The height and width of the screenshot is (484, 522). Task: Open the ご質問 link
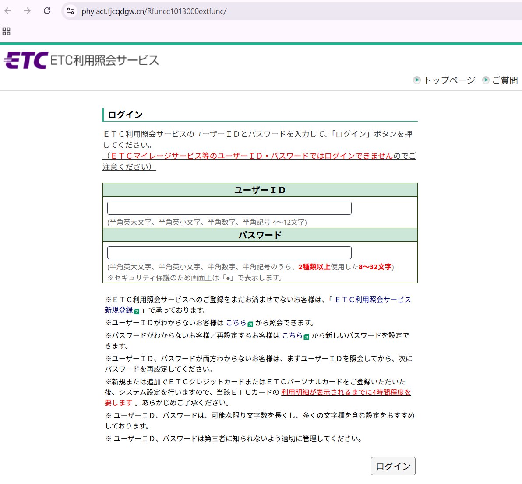pos(504,80)
